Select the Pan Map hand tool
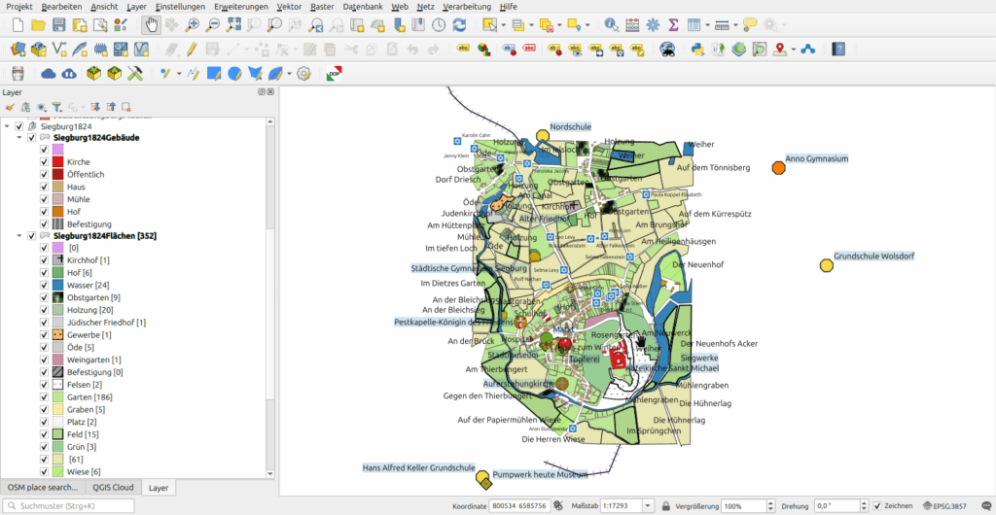The height and width of the screenshot is (515, 996). coord(151,24)
